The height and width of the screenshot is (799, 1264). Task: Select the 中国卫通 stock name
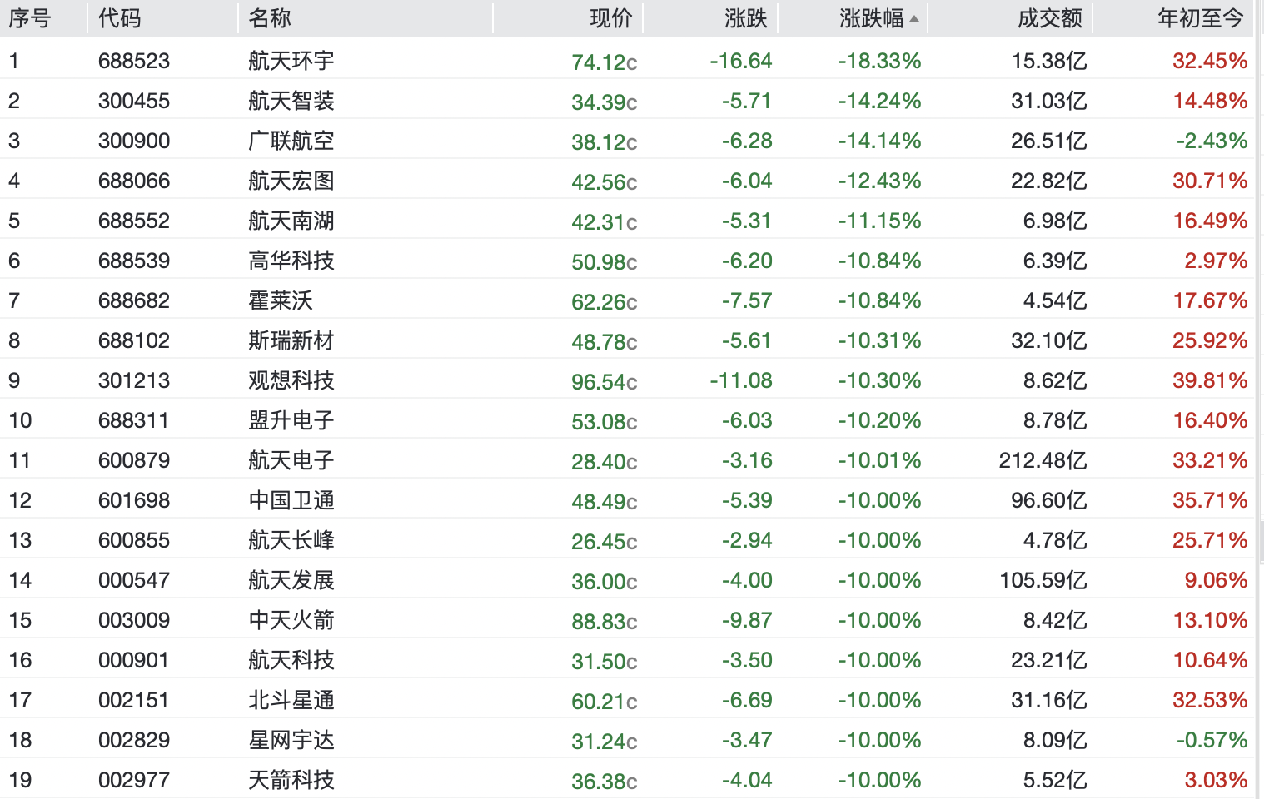[291, 500]
